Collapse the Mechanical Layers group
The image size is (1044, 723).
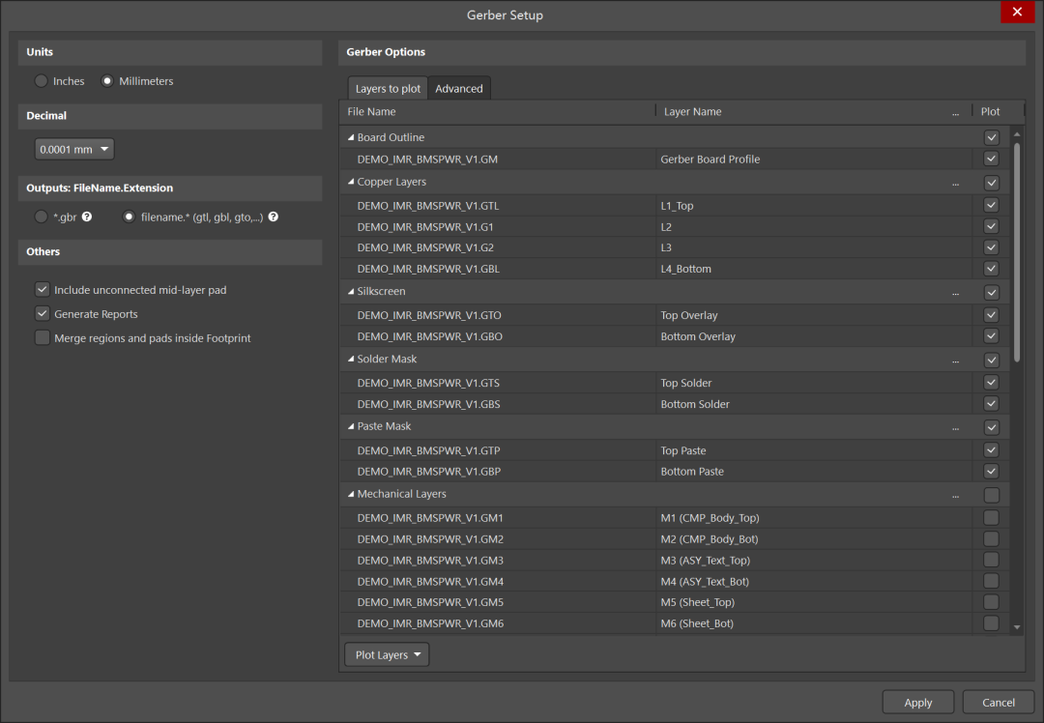[351, 494]
